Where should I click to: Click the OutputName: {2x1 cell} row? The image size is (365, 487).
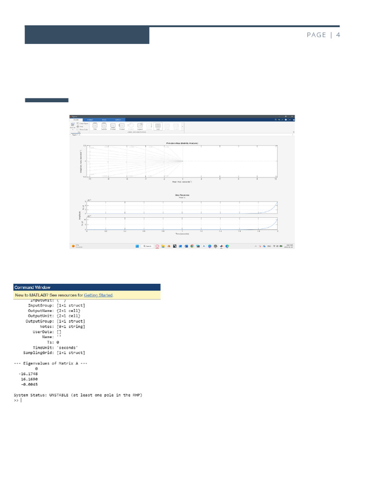coord(54,311)
